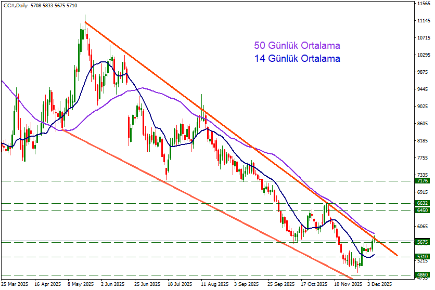Screen dimensions: 435x290
Task: Click the 25 Mar 2025 date label
Action: tap(15, 285)
